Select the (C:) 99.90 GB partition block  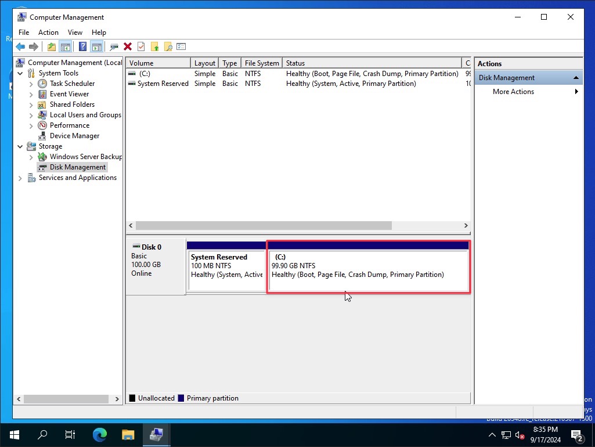point(369,266)
